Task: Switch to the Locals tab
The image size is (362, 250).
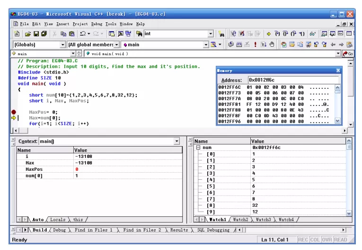Action: pyautogui.click(x=58, y=220)
